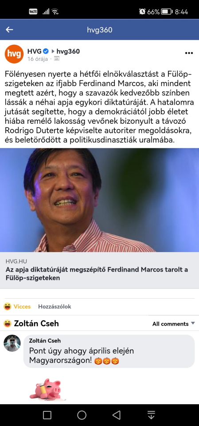Viewport: 199px width, 426px height.
Task: Open the three-dots post options menu
Action: (x=189, y=53)
